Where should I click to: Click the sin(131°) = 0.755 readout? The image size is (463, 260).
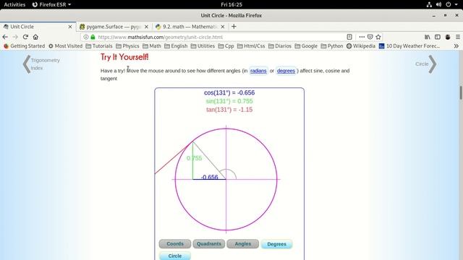click(x=229, y=101)
